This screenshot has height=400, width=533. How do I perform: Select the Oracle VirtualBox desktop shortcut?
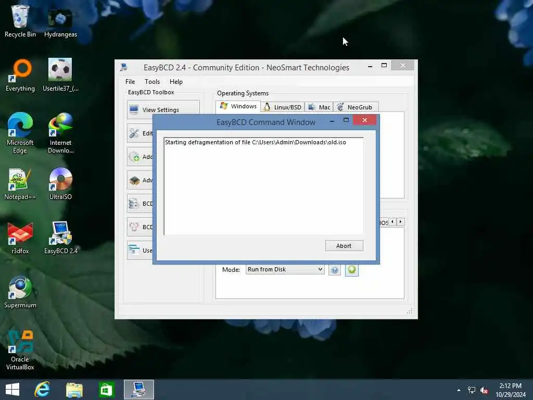click(20, 350)
